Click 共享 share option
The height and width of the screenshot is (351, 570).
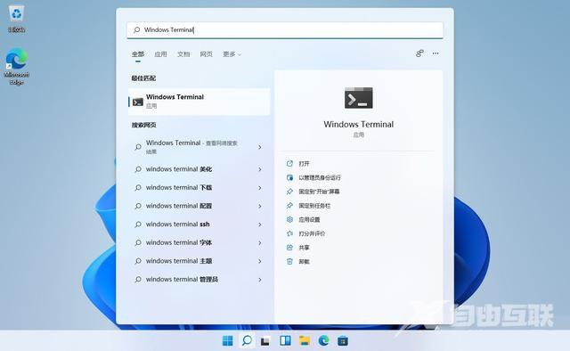[x=304, y=248]
